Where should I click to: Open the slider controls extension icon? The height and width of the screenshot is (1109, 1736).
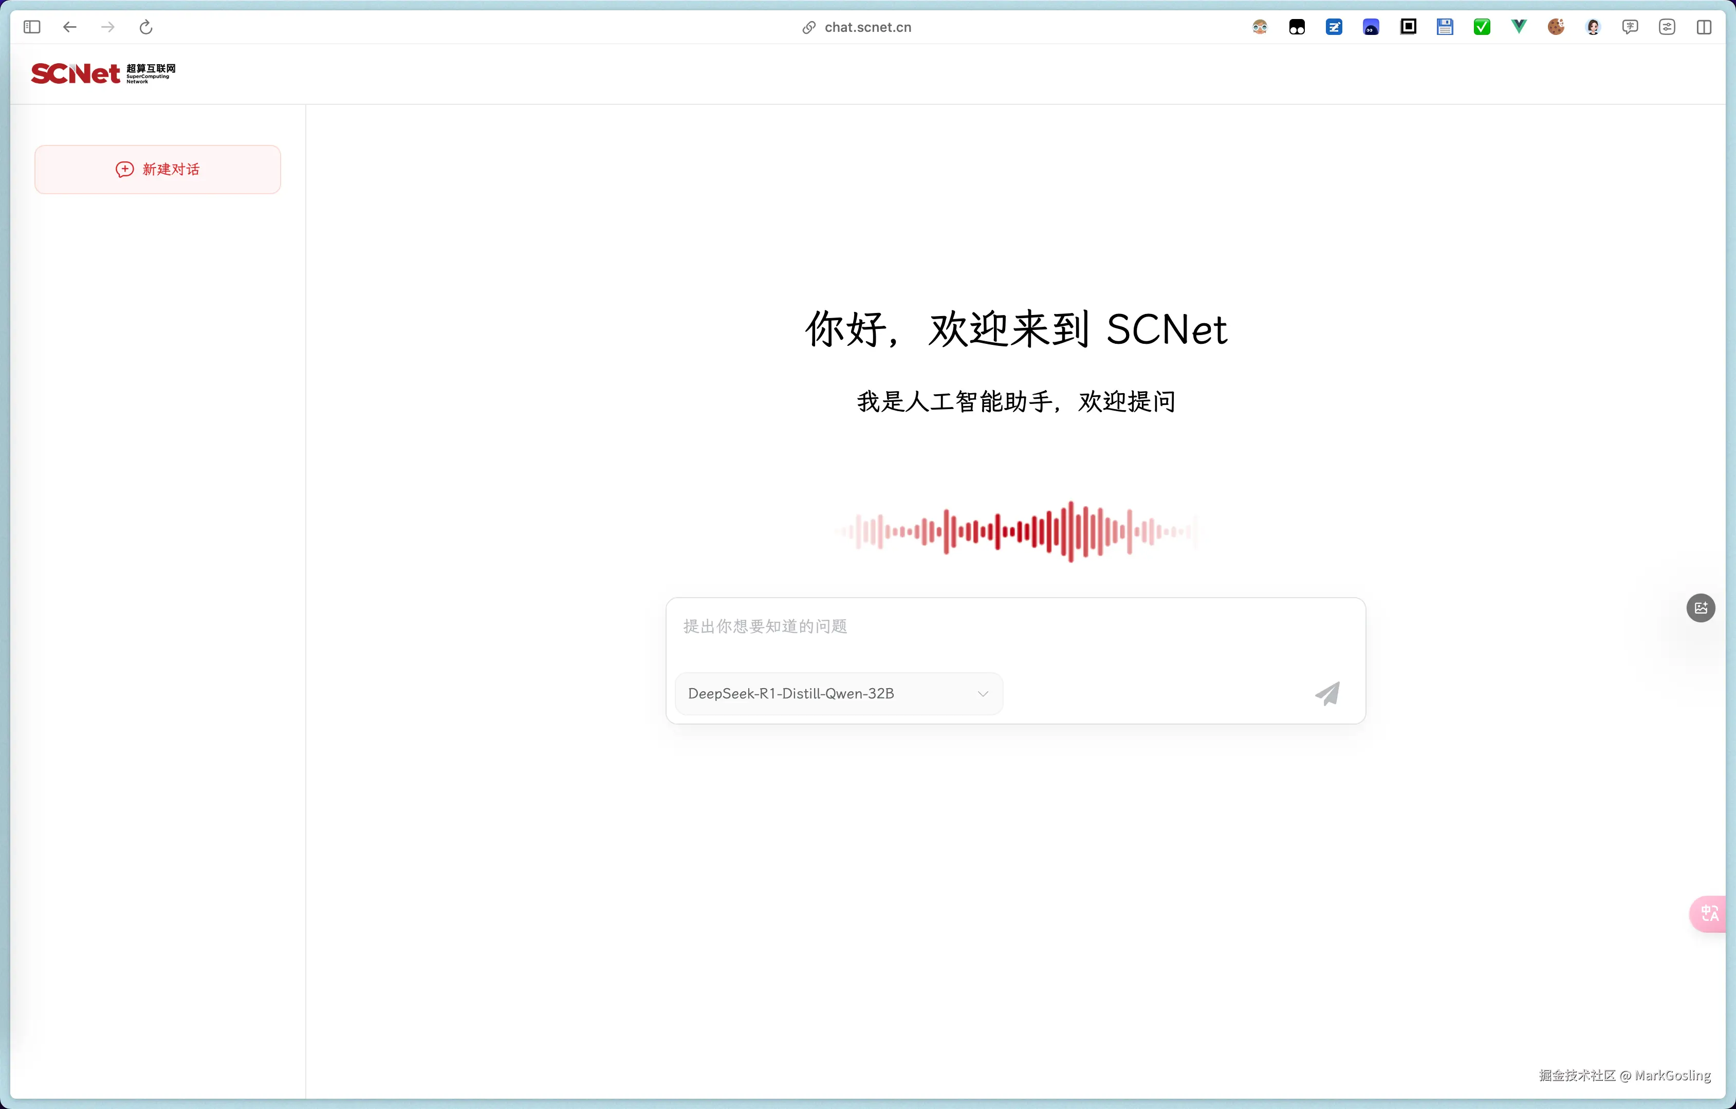(1667, 27)
